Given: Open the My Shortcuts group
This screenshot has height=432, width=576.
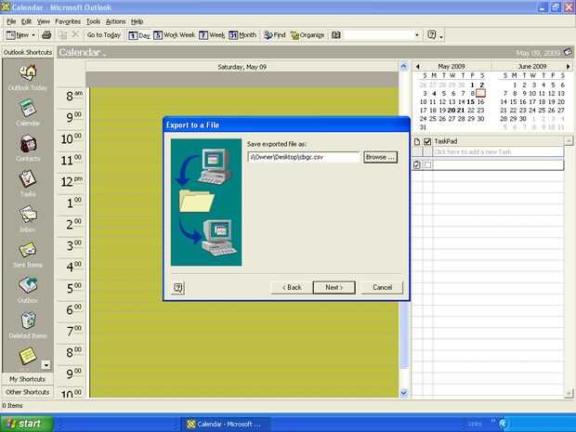Looking at the screenshot, I should 28,379.
